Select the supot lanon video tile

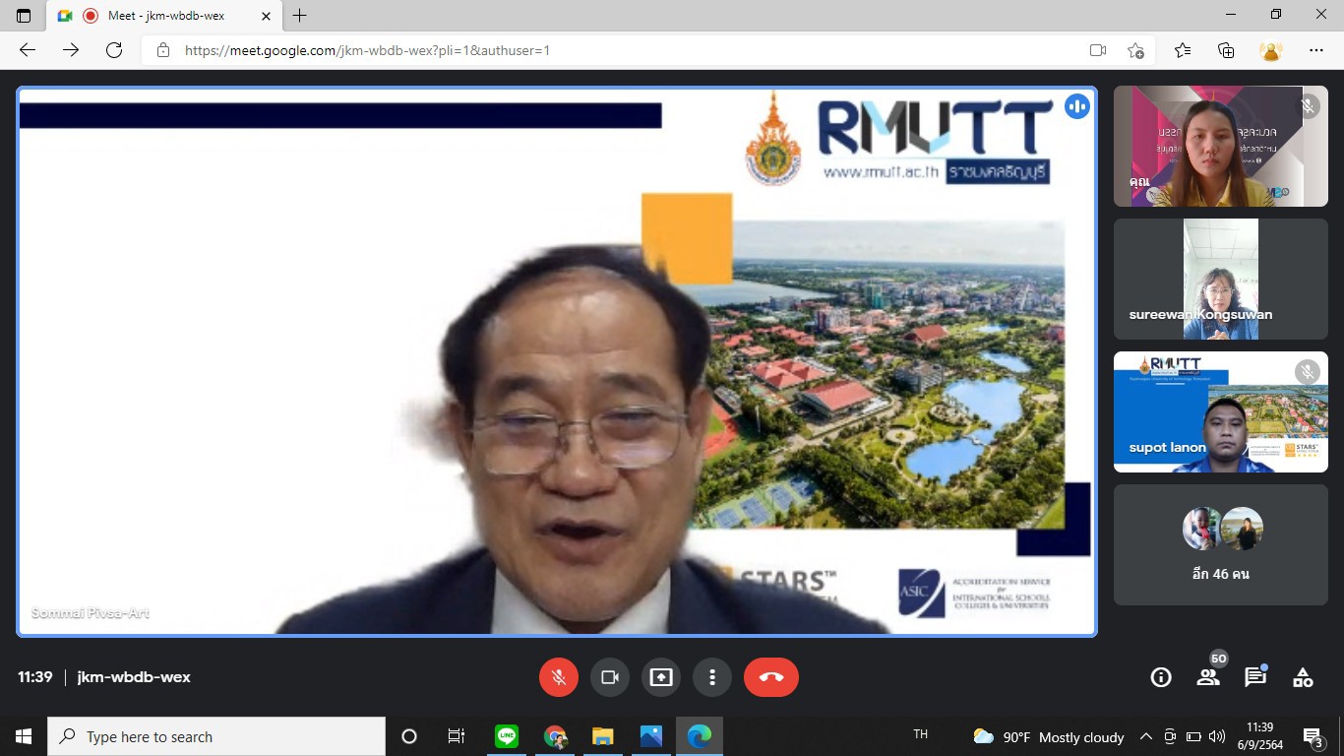click(x=1220, y=412)
